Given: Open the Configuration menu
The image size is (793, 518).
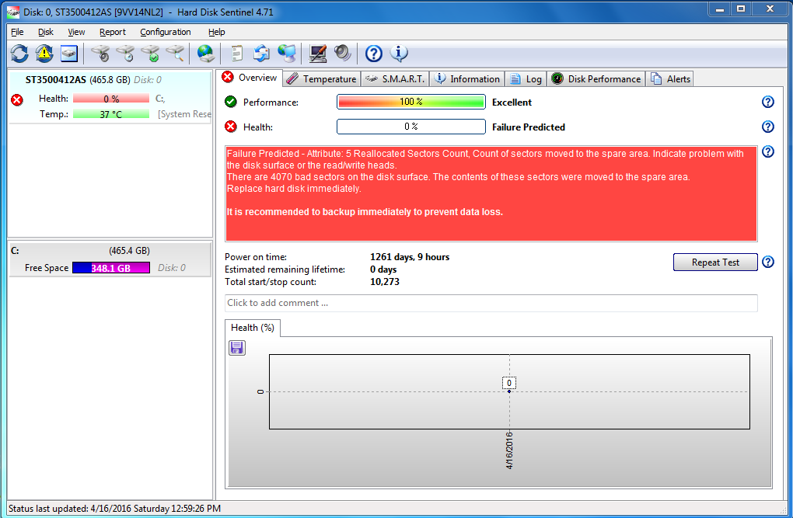Looking at the screenshot, I should (x=166, y=32).
